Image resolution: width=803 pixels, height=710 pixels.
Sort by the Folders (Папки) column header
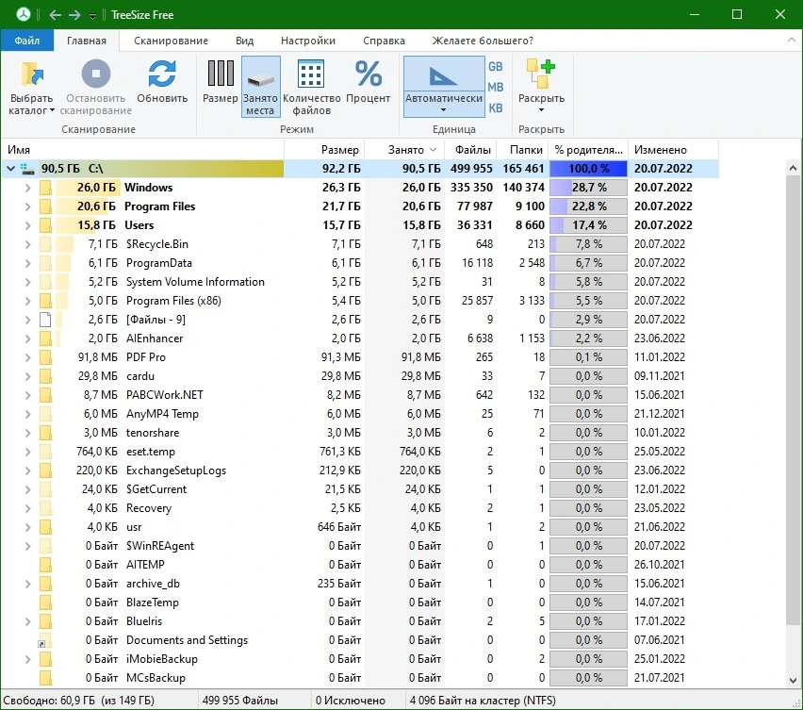point(522,150)
